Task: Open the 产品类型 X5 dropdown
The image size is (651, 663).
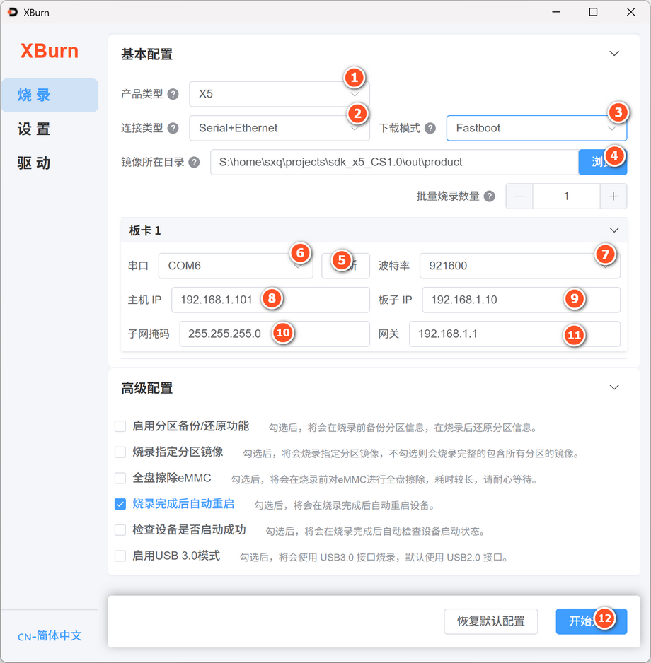Action: (x=280, y=94)
